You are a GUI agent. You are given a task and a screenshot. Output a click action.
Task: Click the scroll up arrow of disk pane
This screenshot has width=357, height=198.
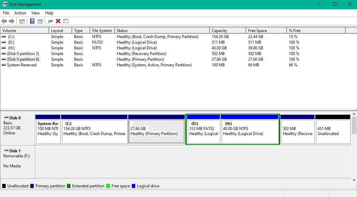click(354, 114)
